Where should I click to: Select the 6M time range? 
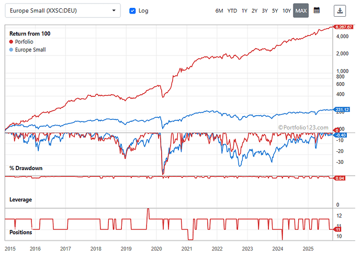click(x=219, y=10)
